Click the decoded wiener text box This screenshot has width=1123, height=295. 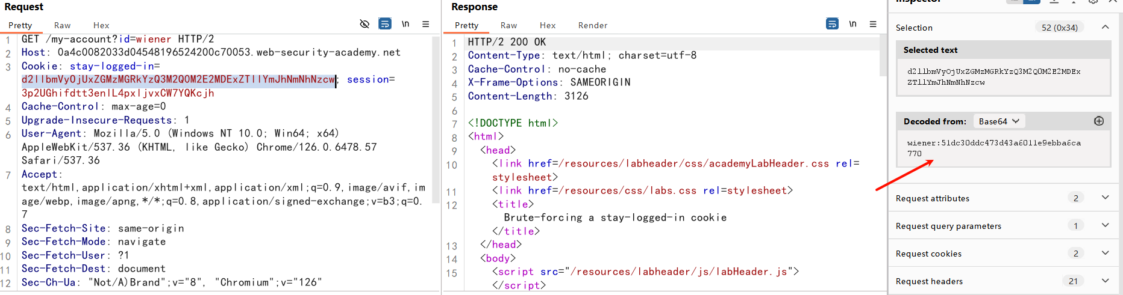[1003, 148]
